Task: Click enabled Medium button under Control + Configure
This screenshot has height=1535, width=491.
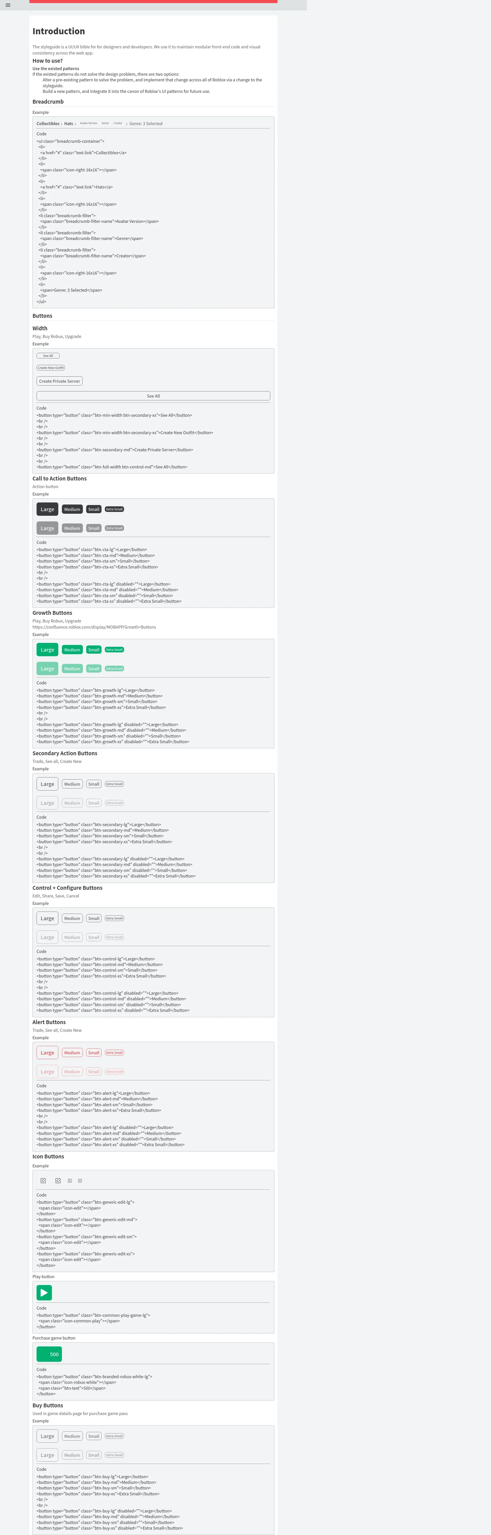Action: point(72,918)
